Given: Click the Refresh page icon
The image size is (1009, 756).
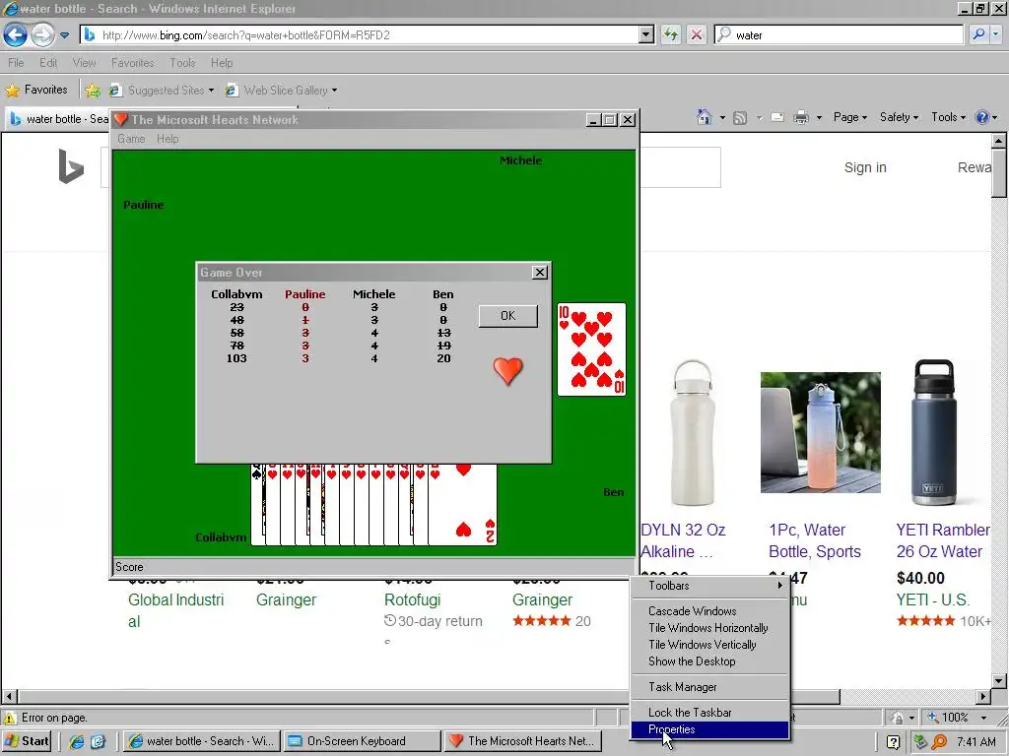Looking at the screenshot, I should click(x=670, y=34).
